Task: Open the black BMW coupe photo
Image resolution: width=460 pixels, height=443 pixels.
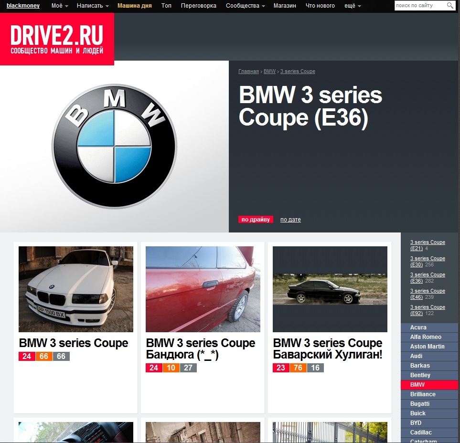Action: 330,289
